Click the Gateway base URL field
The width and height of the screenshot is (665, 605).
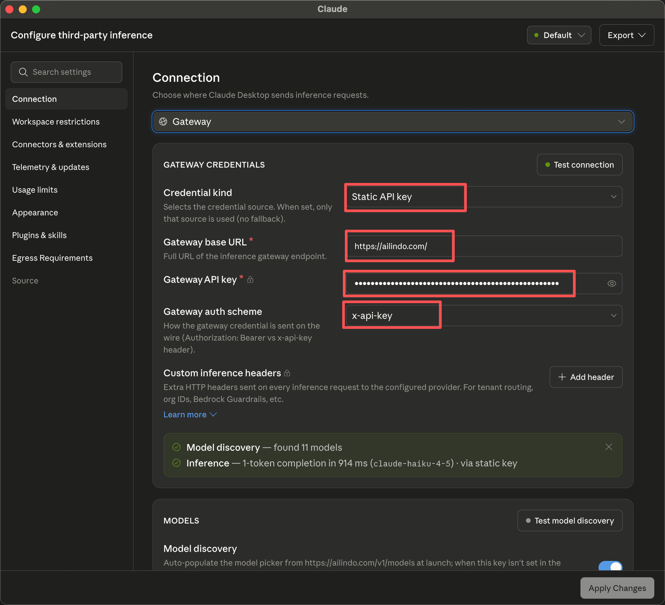click(x=484, y=246)
